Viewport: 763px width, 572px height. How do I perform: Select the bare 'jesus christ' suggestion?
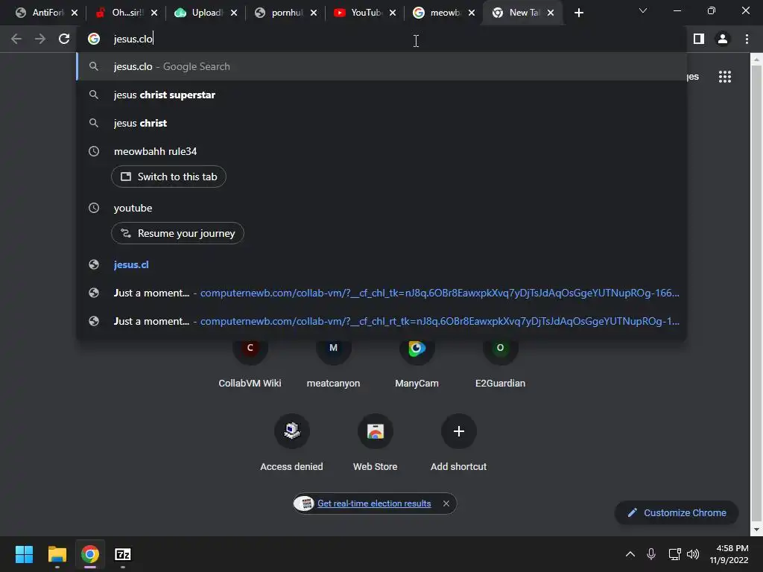(x=381, y=123)
